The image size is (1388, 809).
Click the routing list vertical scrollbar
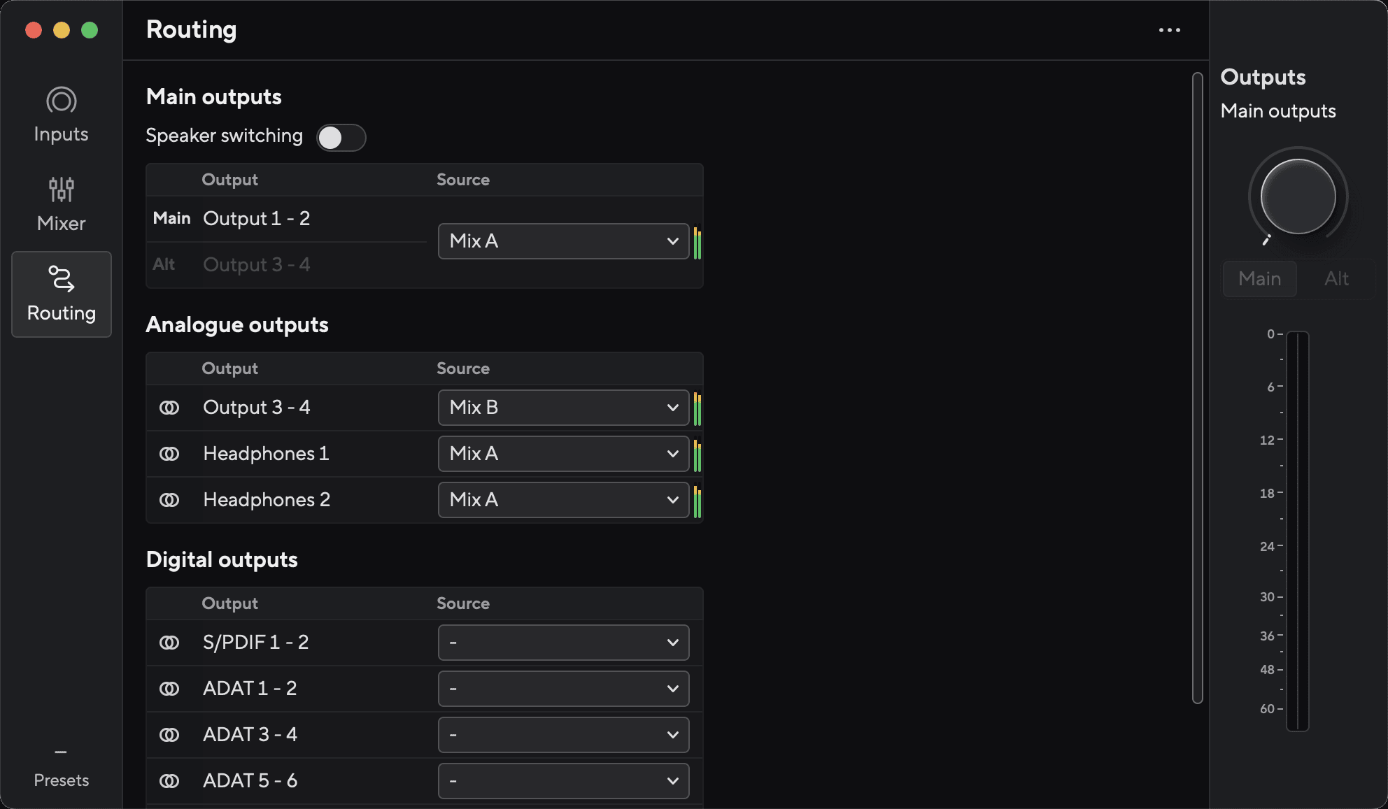click(1198, 388)
